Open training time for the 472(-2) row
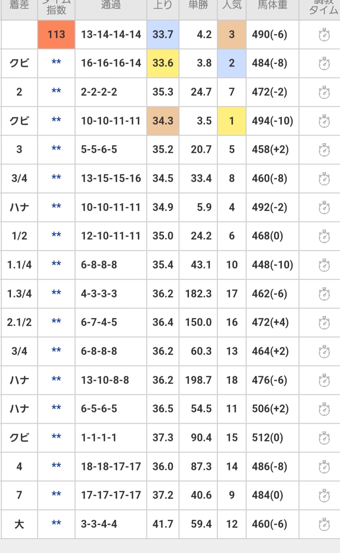 point(324,93)
